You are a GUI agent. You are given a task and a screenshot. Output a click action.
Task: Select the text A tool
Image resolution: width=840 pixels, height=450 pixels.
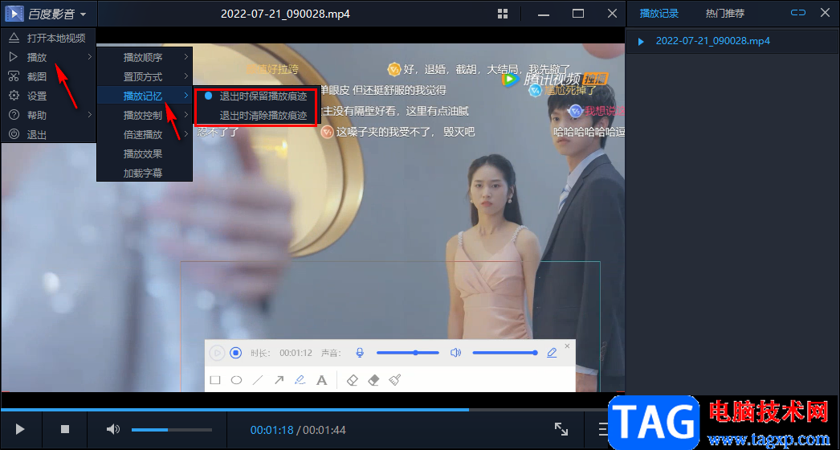(x=321, y=380)
